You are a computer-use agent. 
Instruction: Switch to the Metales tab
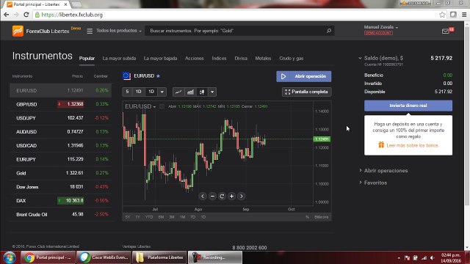coord(263,59)
